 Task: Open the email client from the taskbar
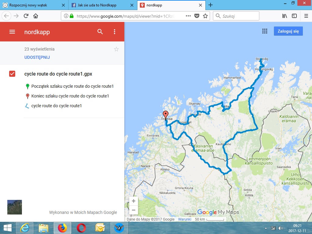[x=100, y=228]
